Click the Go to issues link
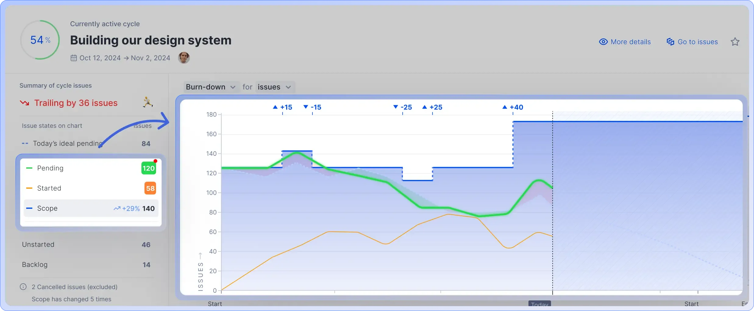The image size is (754, 311). [697, 42]
